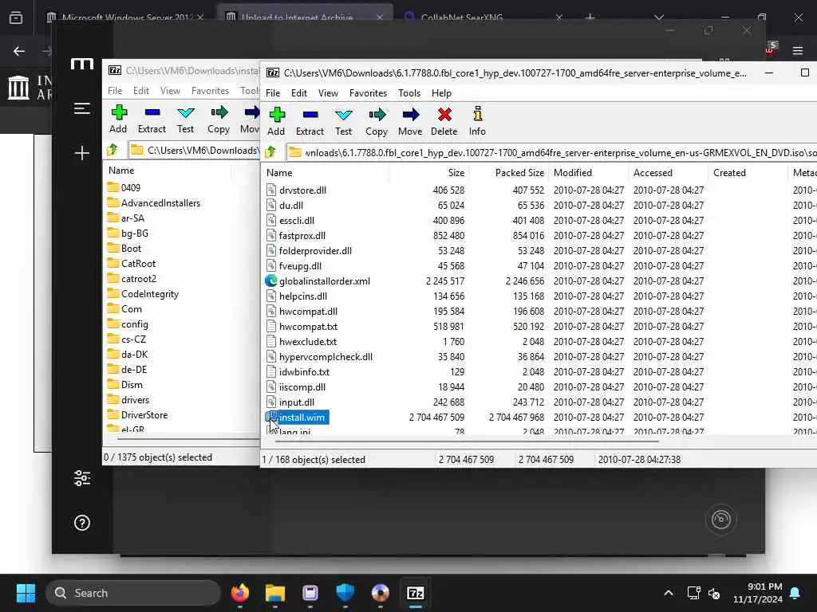Viewport: 817px width, 612px height.
Task: Select fveupg.dll in the file list
Action: pos(300,265)
